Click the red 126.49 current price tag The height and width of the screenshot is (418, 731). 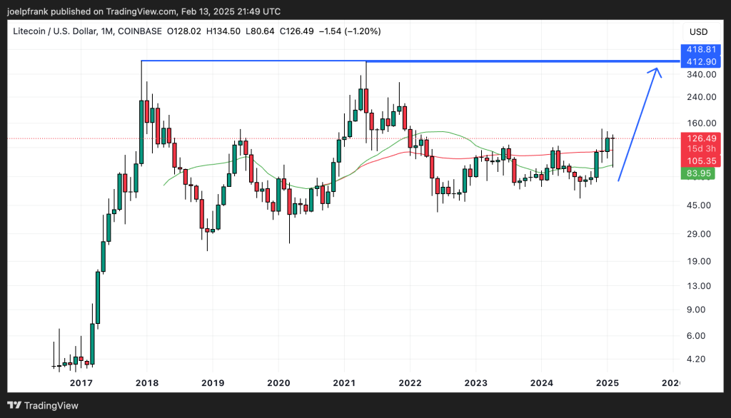pos(700,138)
